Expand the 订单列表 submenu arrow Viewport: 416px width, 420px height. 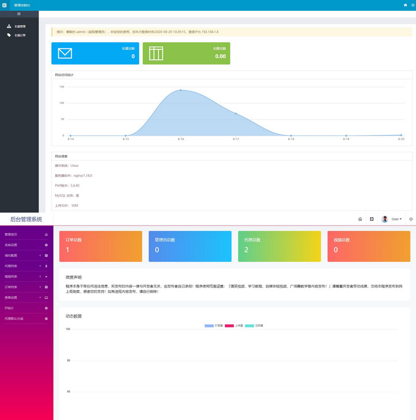[40, 287]
